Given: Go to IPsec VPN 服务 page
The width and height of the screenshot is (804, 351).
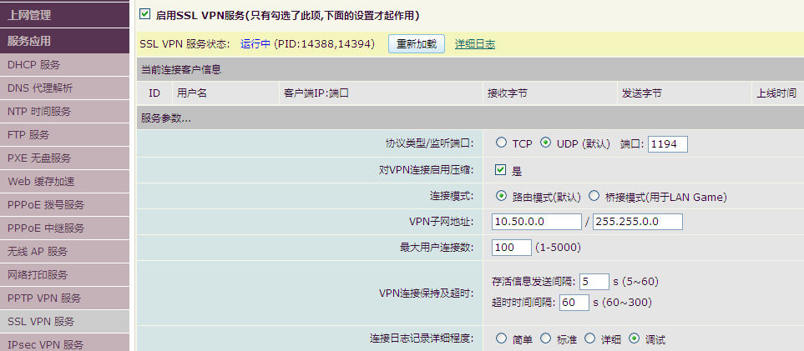Looking at the screenshot, I should [x=65, y=343].
